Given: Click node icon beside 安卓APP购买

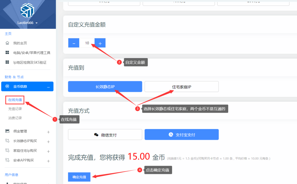Looking at the screenshot, I should click(x=7, y=160).
